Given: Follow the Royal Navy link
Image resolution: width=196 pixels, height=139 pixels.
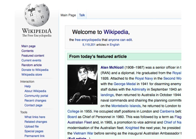Looking at the screenshot, I should click(x=144, y=79).
